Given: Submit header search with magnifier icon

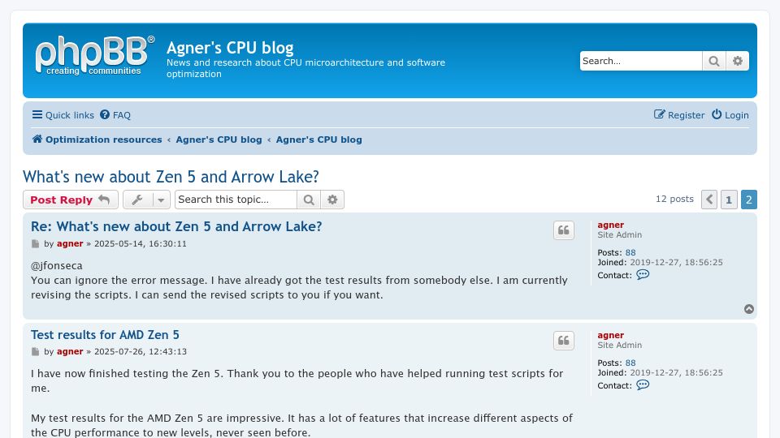Looking at the screenshot, I should click(714, 61).
